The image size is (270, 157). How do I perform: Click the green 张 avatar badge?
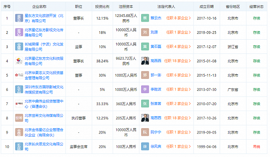click(x=145, y=104)
